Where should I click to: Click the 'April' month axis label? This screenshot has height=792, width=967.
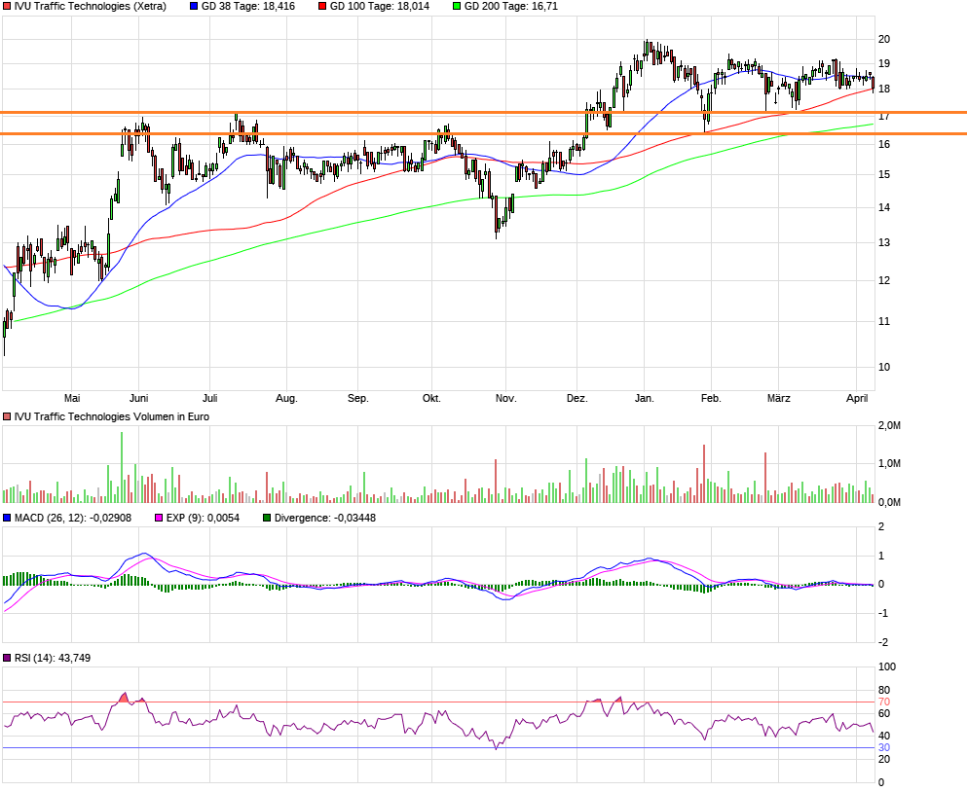click(x=857, y=398)
